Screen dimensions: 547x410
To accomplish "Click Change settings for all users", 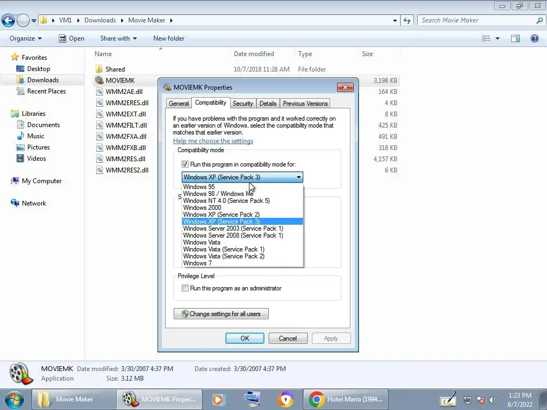I will (221, 314).
